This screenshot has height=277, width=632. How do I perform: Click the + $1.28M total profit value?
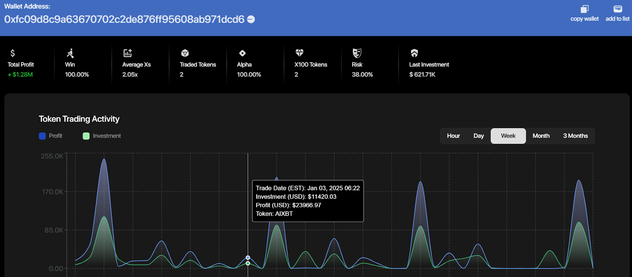coord(20,74)
